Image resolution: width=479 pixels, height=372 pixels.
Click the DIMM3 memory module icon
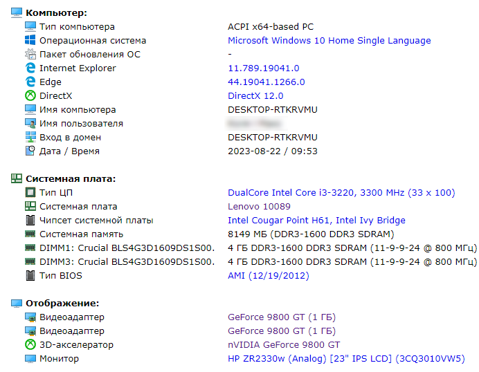(30, 261)
